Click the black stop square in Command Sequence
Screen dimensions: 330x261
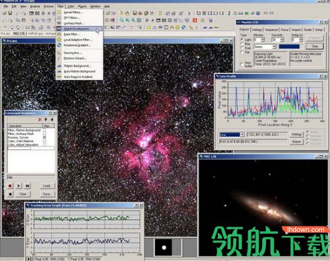coord(10,194)
